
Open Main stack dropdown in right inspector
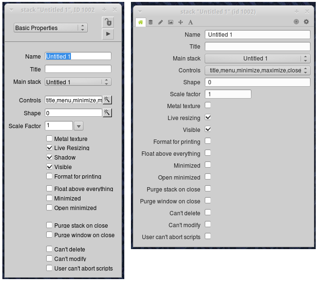pyautogui.click(x=257, y=59)
